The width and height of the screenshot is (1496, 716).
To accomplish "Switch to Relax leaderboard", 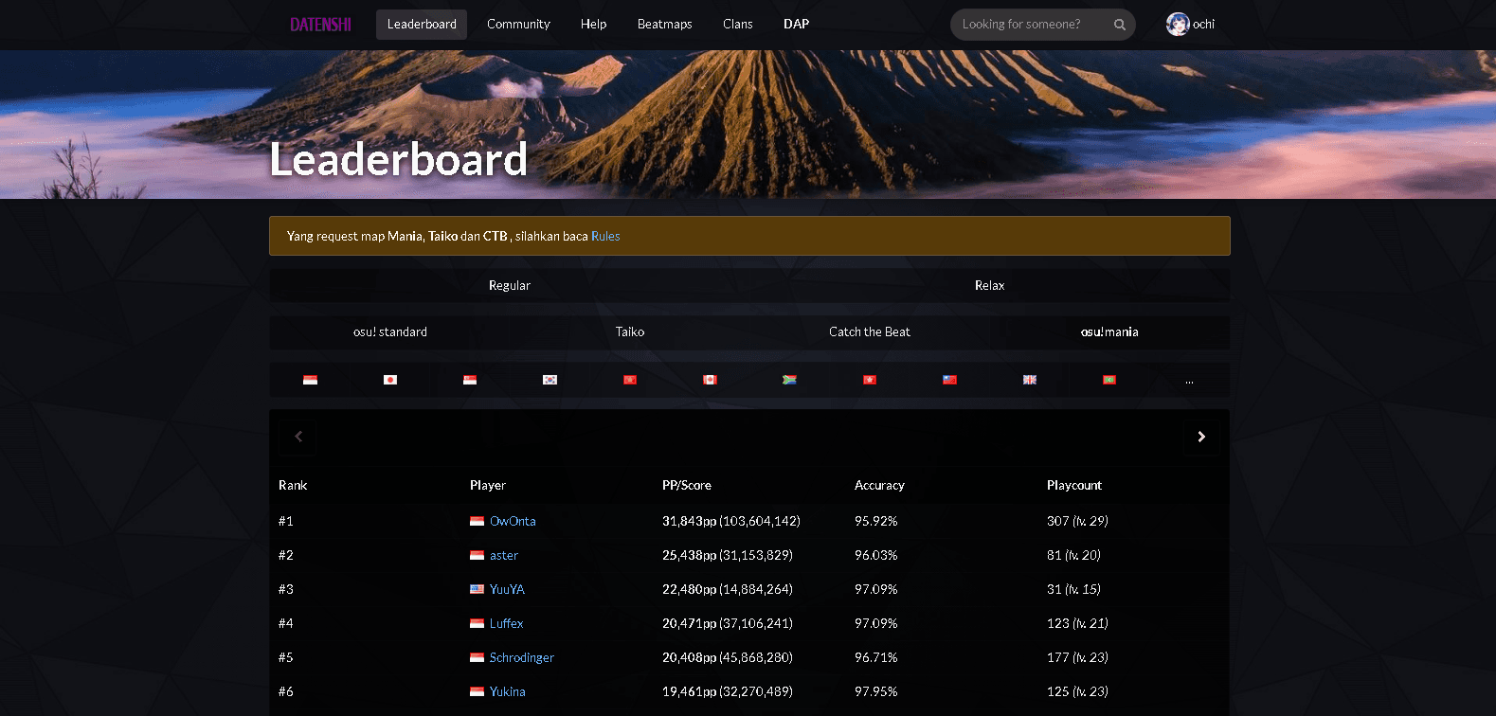I will click(x=989, y=285).
